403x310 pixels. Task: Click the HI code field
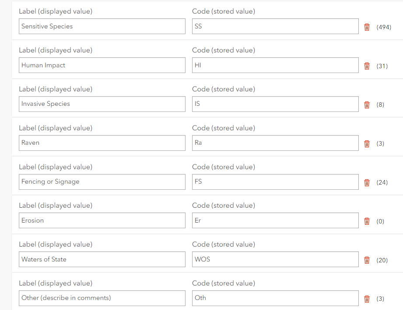[x=275, y=65]
